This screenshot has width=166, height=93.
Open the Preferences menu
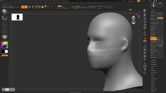click(x=64, y=3)
